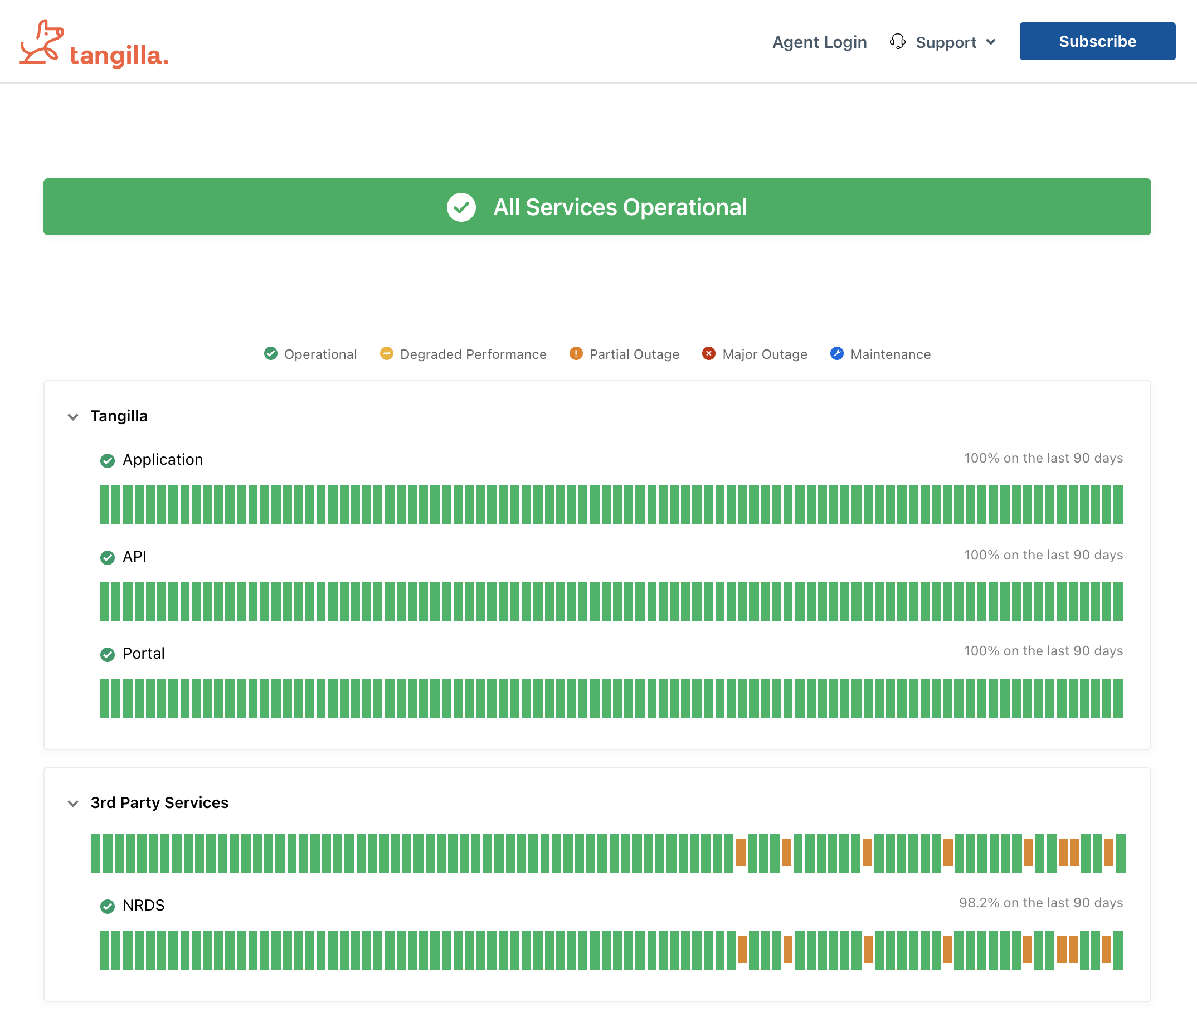
Task: Click the Maintenance wrench legend icon
Action: point(837,353)
